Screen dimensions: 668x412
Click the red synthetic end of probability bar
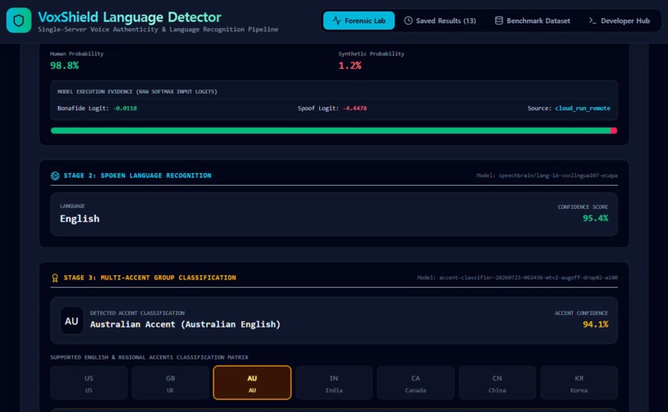pos(614,130)
